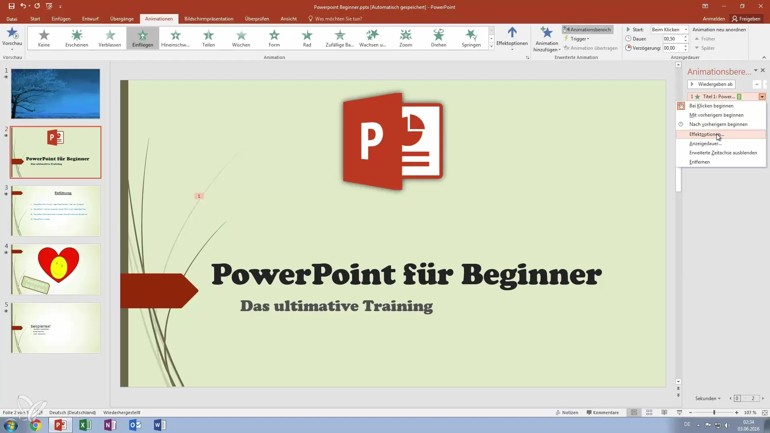The height and width of the screenshot is (433, 770).
Task: Open the Titel 1 animation item dropdown arrow
Action: (762, 97)
